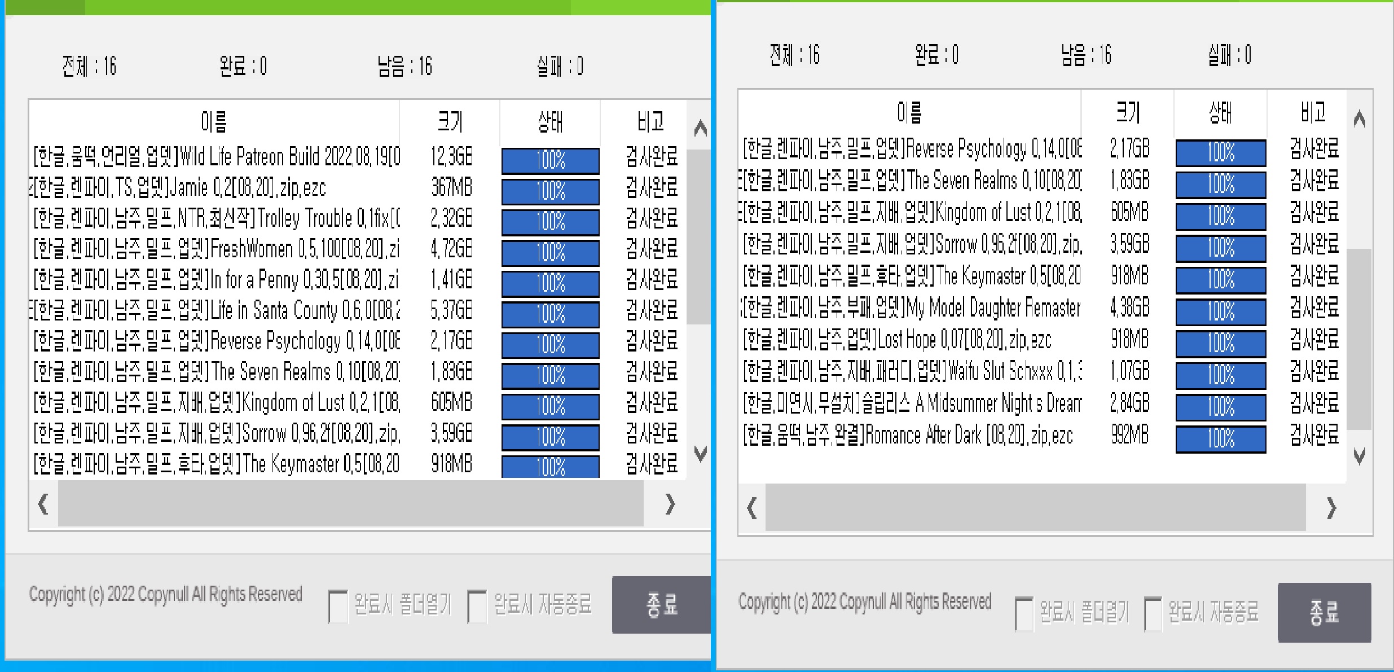Click scroll-up arrow in left window list
This screenshot has width=1394, height=672.
click(x=700, y=129)
